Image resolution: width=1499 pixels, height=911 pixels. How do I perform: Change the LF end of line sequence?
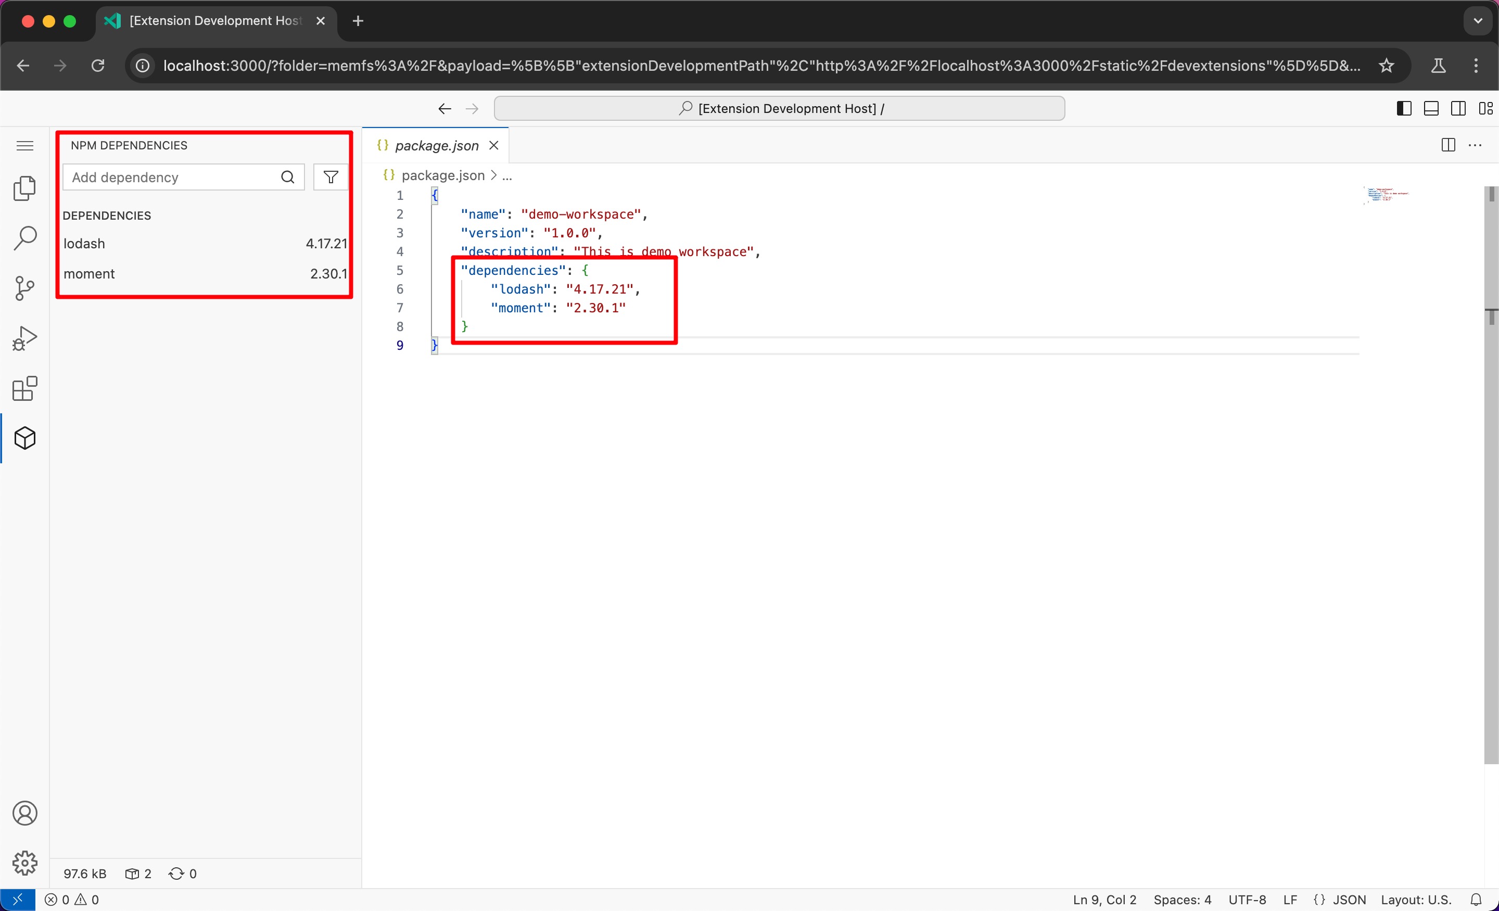click(x=1290, y=900)
